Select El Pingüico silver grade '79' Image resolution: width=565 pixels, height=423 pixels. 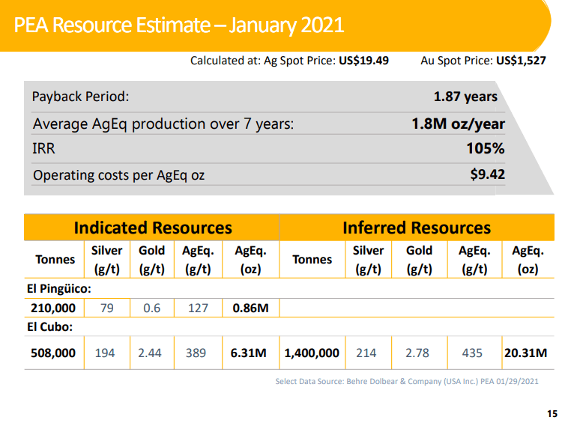[x=107, y=308]
